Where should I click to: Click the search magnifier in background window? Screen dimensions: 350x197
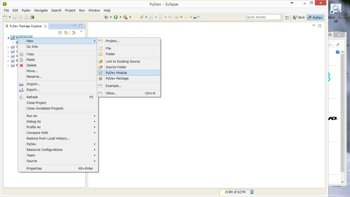tap(338, 45)
